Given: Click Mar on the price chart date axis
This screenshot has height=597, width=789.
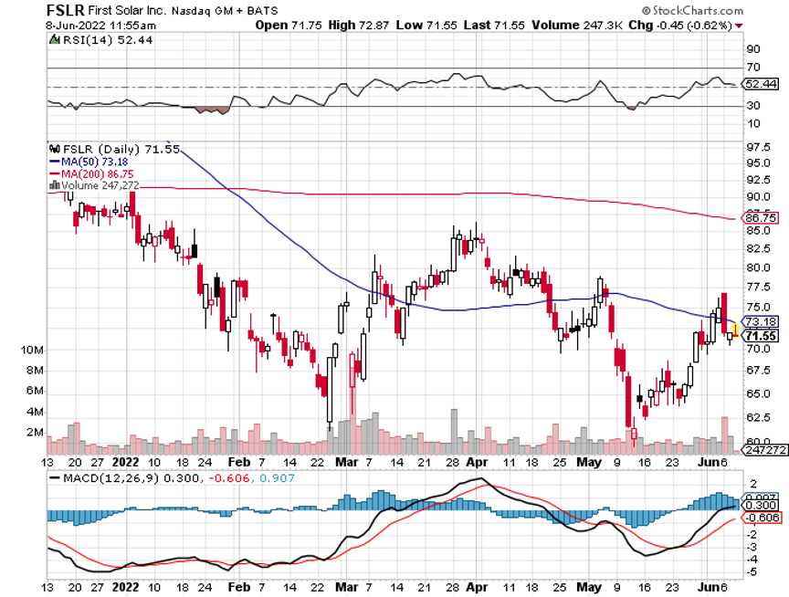Looking at the screenshot, I should tap(347, 462).
